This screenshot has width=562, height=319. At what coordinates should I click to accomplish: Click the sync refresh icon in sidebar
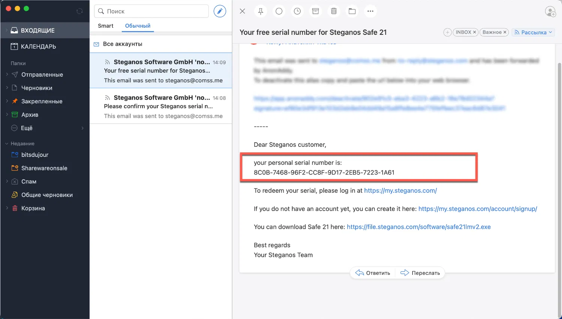point(79,11)
